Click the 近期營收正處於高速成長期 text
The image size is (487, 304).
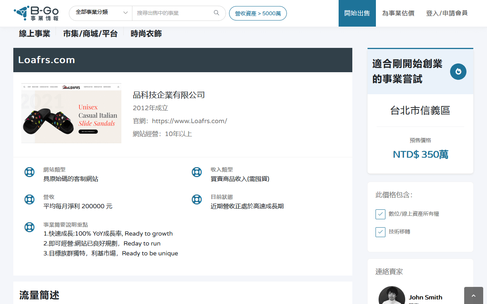[x=247, y=206]
